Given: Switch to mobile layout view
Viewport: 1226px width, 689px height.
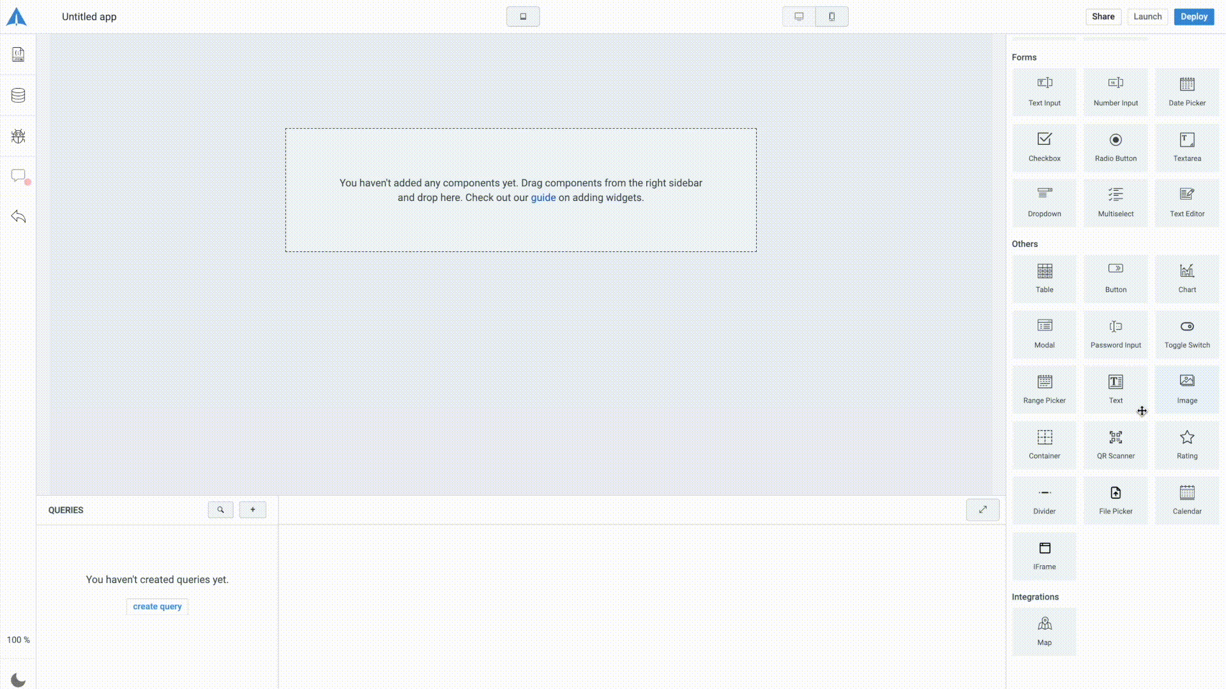Looking at the screenshot, I should pos(831,17).
